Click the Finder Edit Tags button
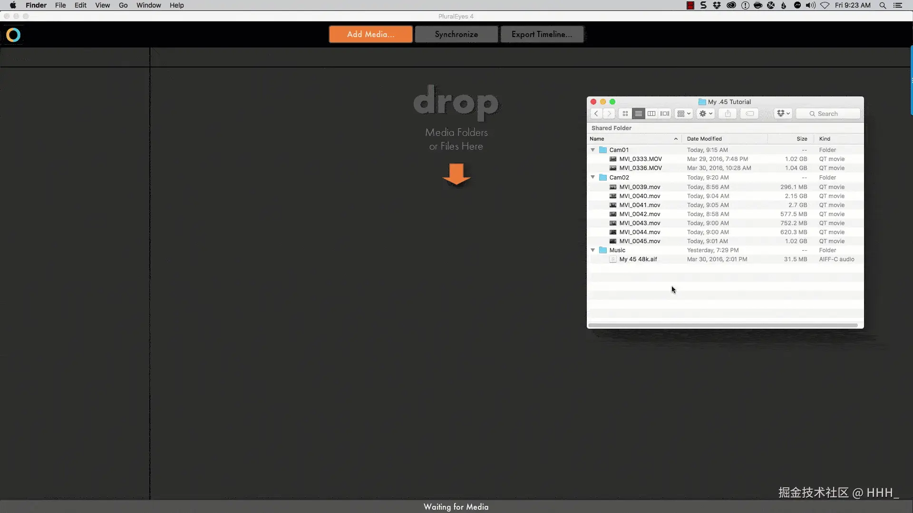This screenshot has width=913, height=513. [x=750, y=114]
